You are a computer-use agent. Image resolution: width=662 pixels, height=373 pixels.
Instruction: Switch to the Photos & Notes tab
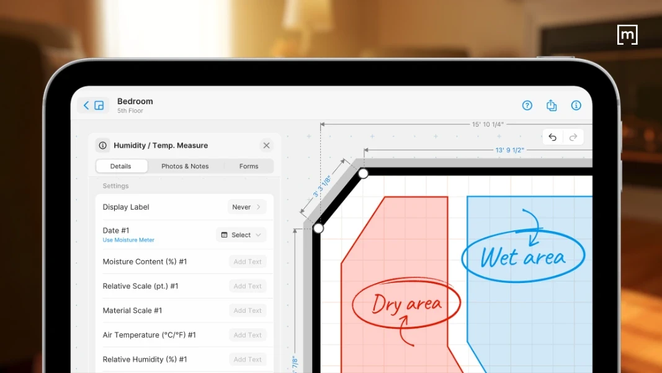(x=185, y=166)
